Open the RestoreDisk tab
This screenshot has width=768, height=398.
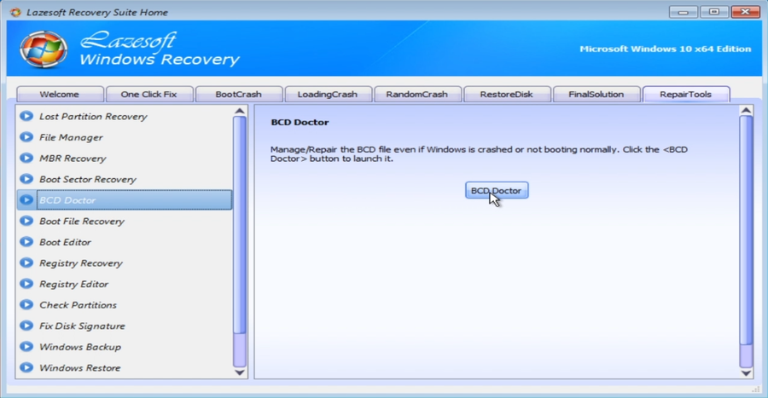506,95
